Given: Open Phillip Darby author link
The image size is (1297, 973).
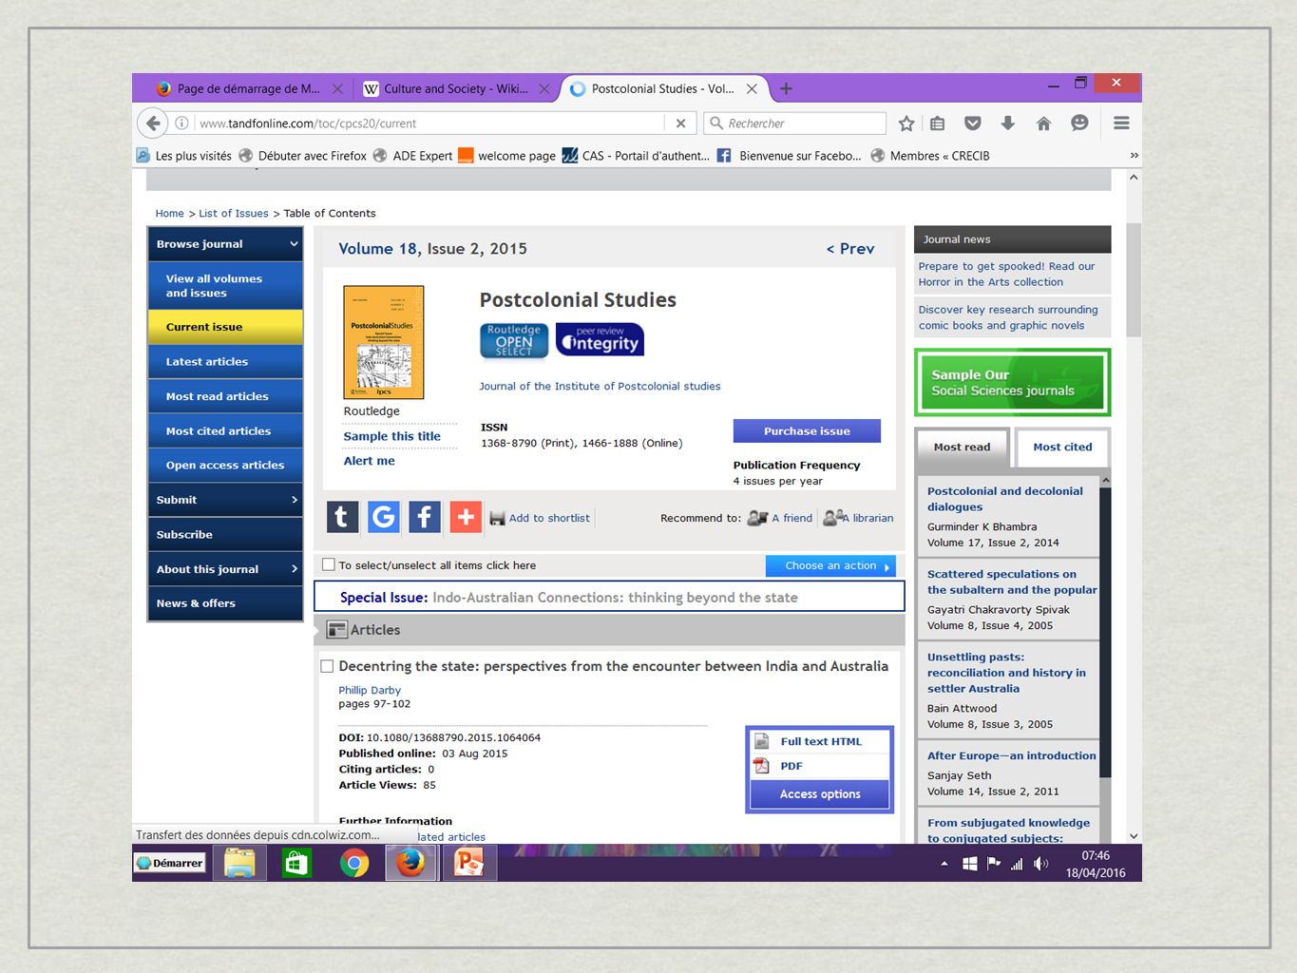Looking at the screenshot, I should click(370, 690).
